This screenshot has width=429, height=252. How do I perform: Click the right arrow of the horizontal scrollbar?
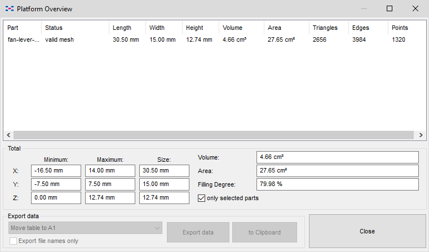tap(421, 135)
